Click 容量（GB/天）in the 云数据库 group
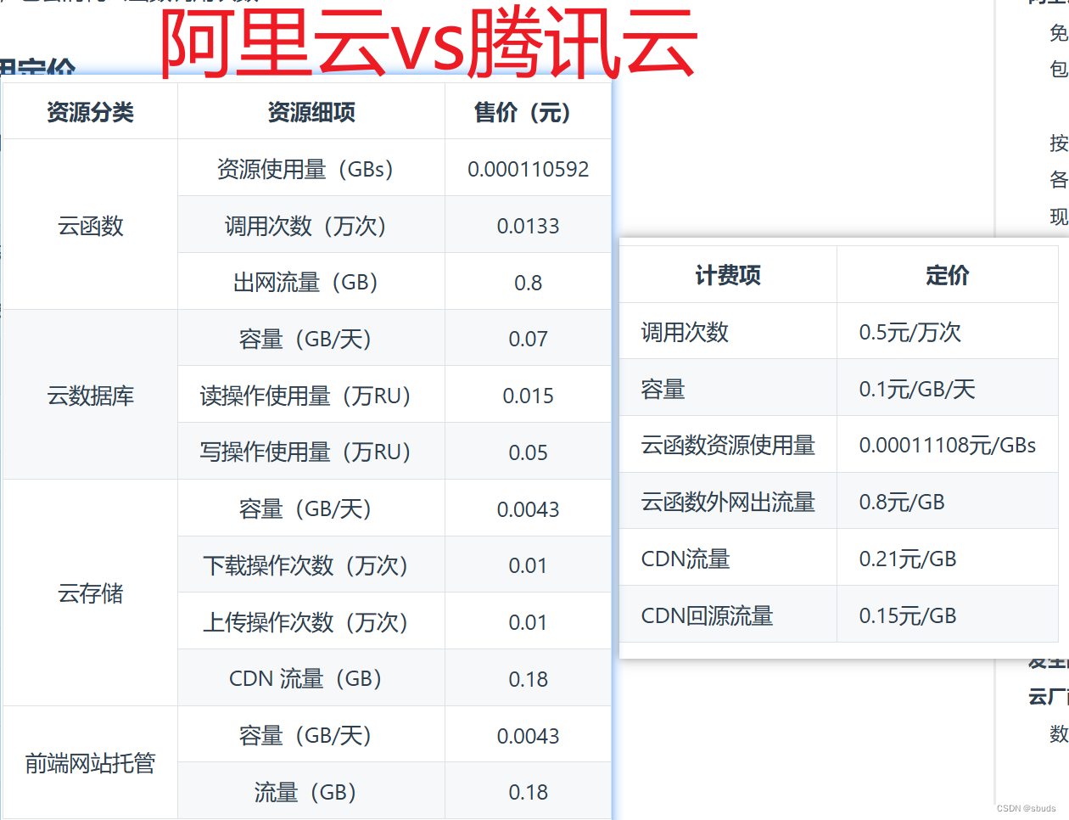Viewport: 1069px width, 820px height. click(x=311, y=340)
